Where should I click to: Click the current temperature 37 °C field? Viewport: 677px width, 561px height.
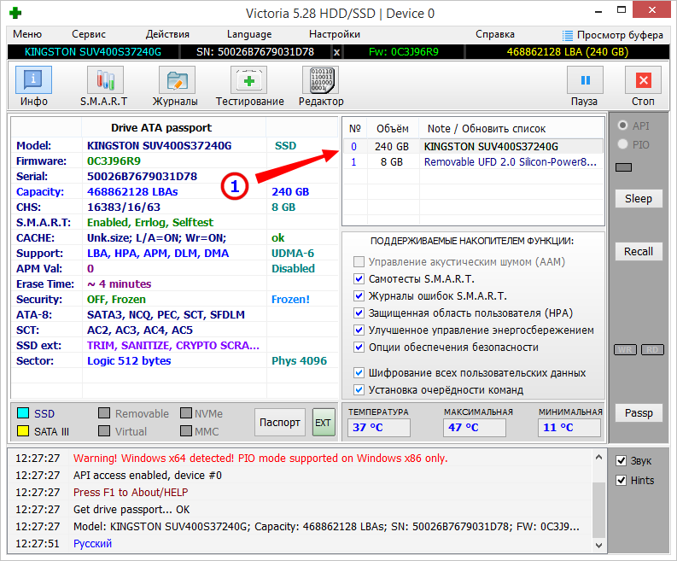tap(379, 428)
